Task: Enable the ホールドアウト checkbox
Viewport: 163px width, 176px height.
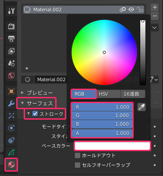Action: [78, 155]
